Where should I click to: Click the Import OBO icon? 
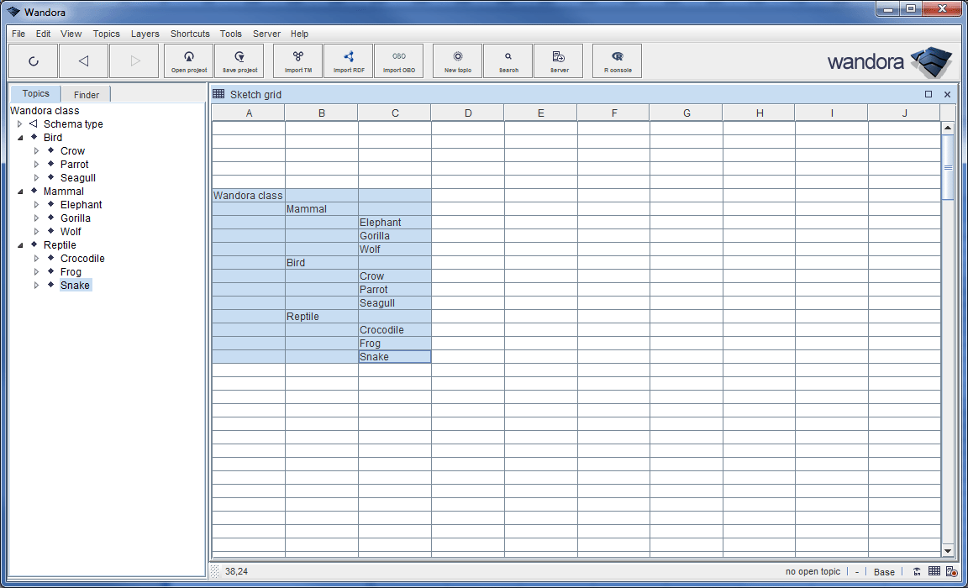click(399, 60)
